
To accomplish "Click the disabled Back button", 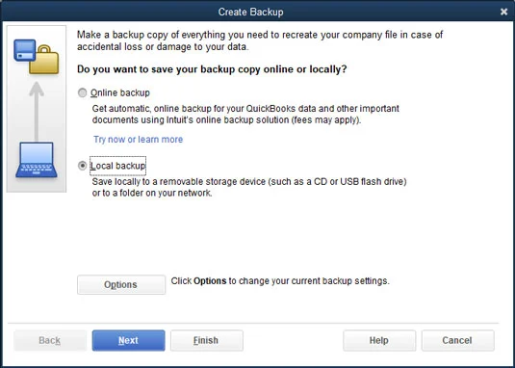I will click(x=50, y=340).
